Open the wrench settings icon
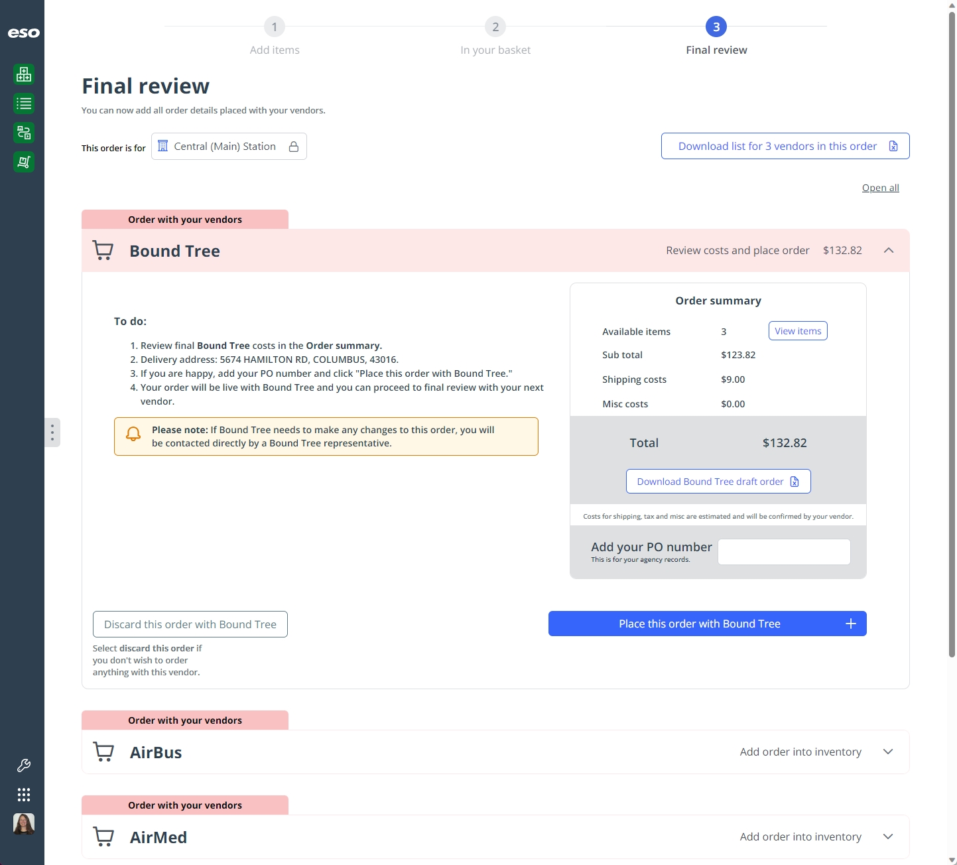Viewport: 957px width, 865px height. coord(24,765)
